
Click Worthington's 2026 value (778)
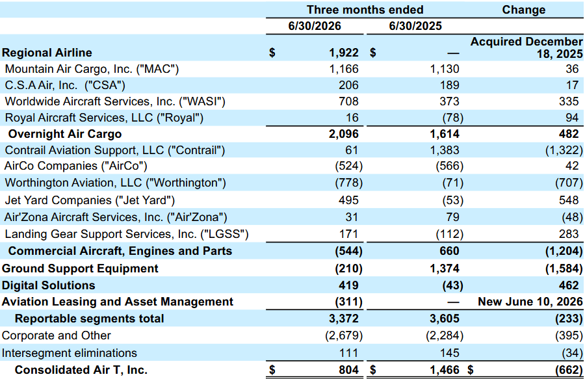[x=348, y=183]
